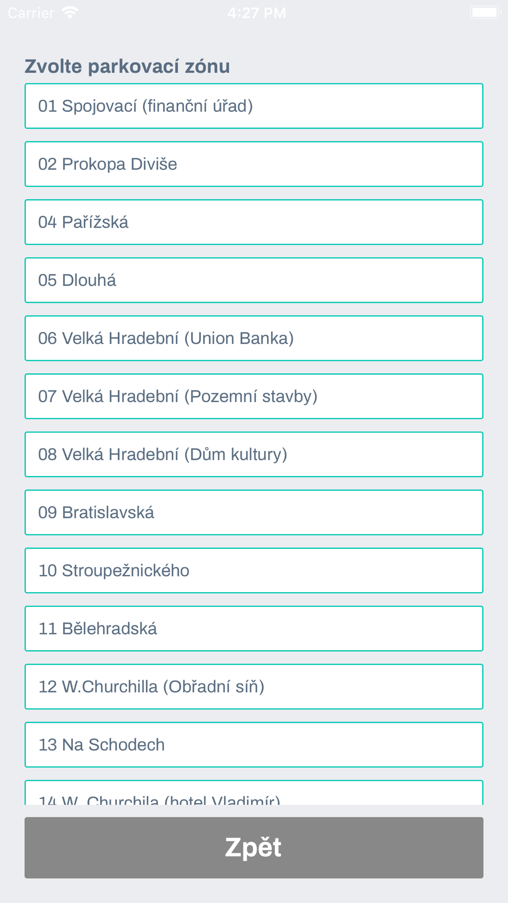This screenshot has height=903, width=508.
Task: Pick 12 W.Churchilla (Obřadní síň)
Action: (254, 687)
